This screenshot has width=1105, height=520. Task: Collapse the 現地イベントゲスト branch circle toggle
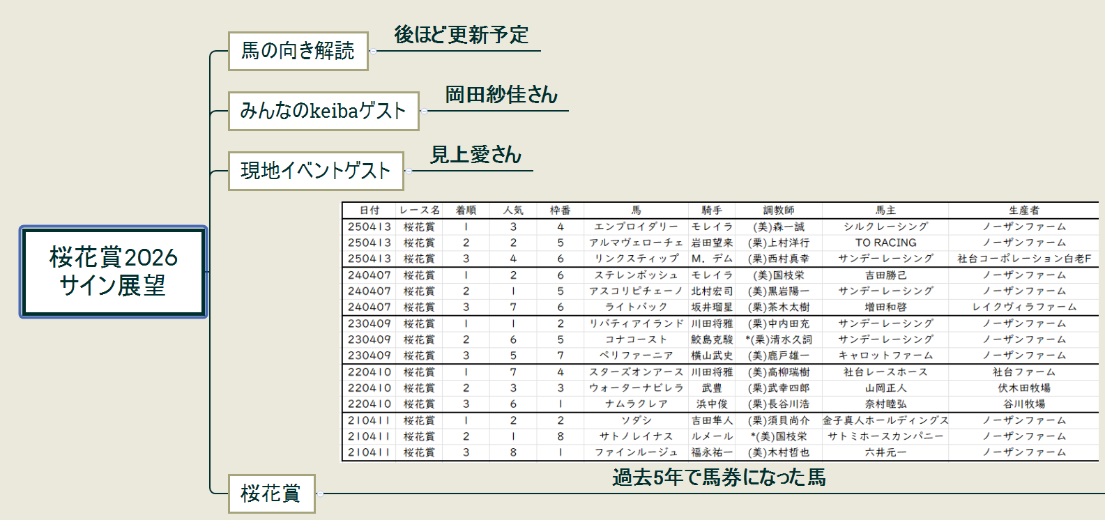[x=409, y=171]
